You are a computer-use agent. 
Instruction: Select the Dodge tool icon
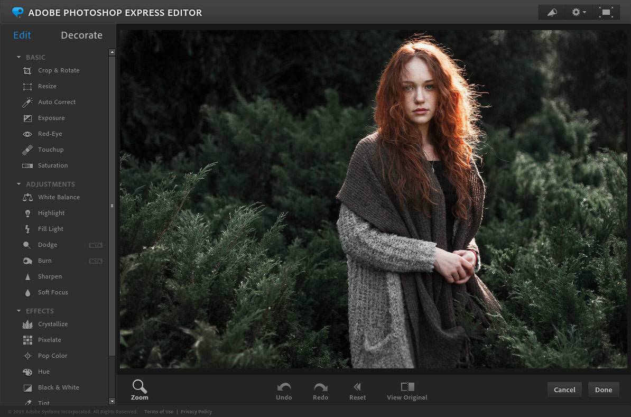tap(26, 245)
